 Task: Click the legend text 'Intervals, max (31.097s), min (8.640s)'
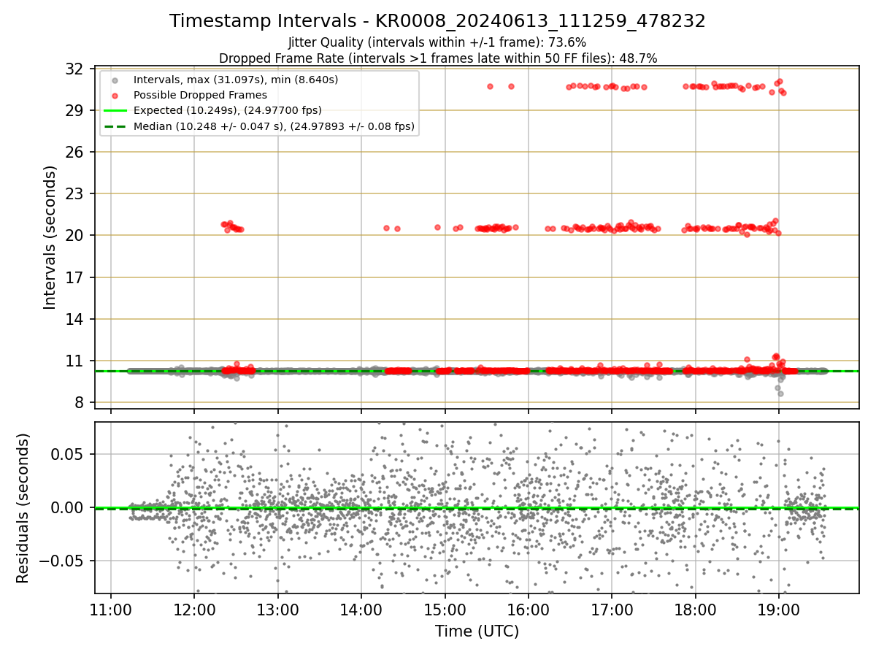(236, 79)
